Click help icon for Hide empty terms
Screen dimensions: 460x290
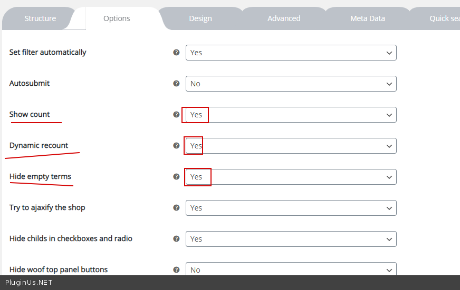[177, 177]
